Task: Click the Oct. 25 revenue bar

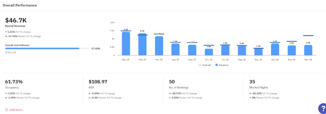Action: point(275,49)
